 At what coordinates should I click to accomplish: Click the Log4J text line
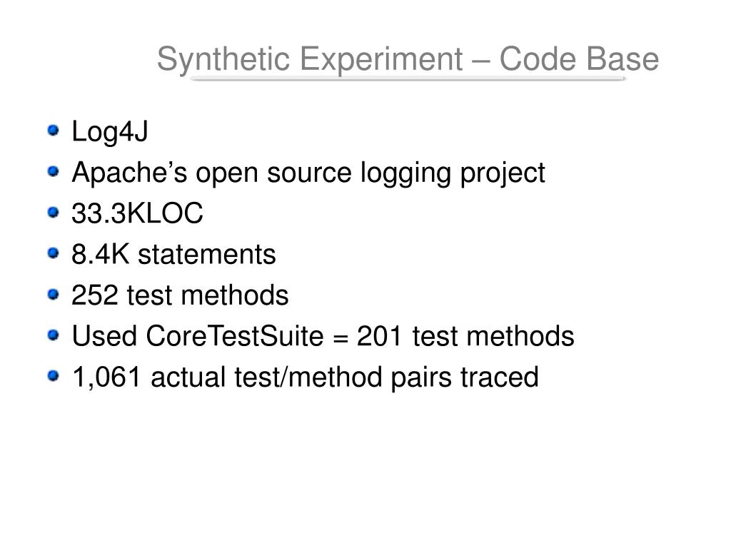coord(109,132)
